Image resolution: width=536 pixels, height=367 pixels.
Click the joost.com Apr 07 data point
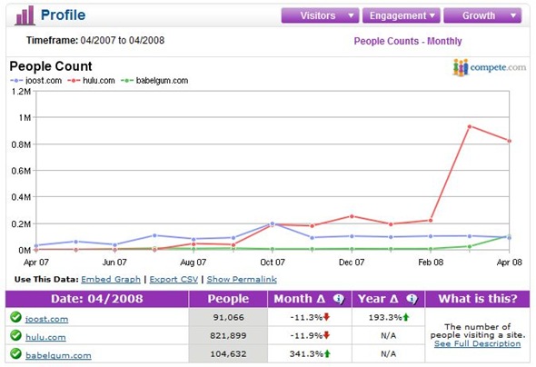[x=36, y=245]
